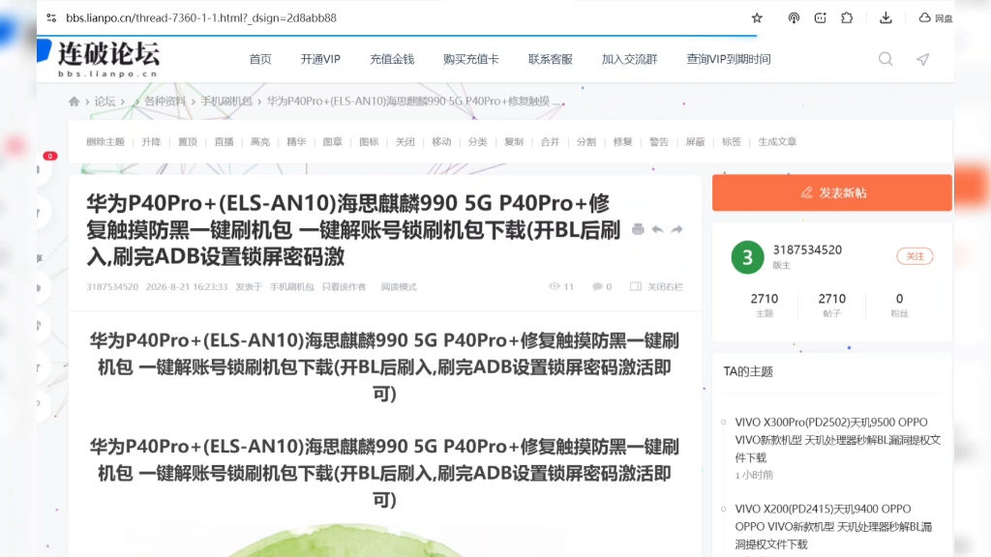Click 分类 moderation action
Viewport: 991px width, 557px height.
[477, 142]
